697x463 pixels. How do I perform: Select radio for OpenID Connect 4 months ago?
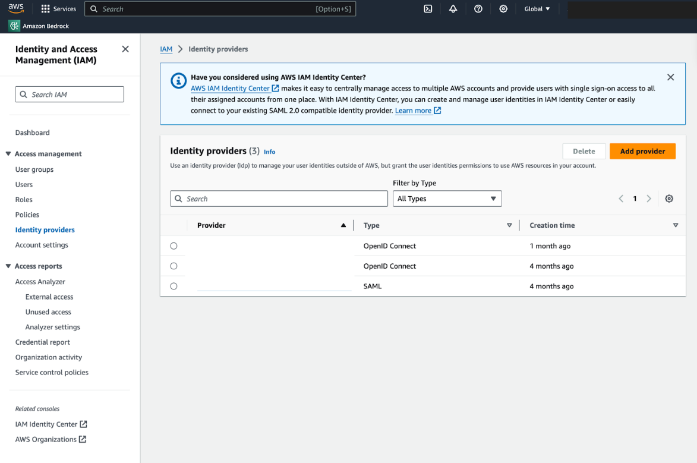point(174,266)
